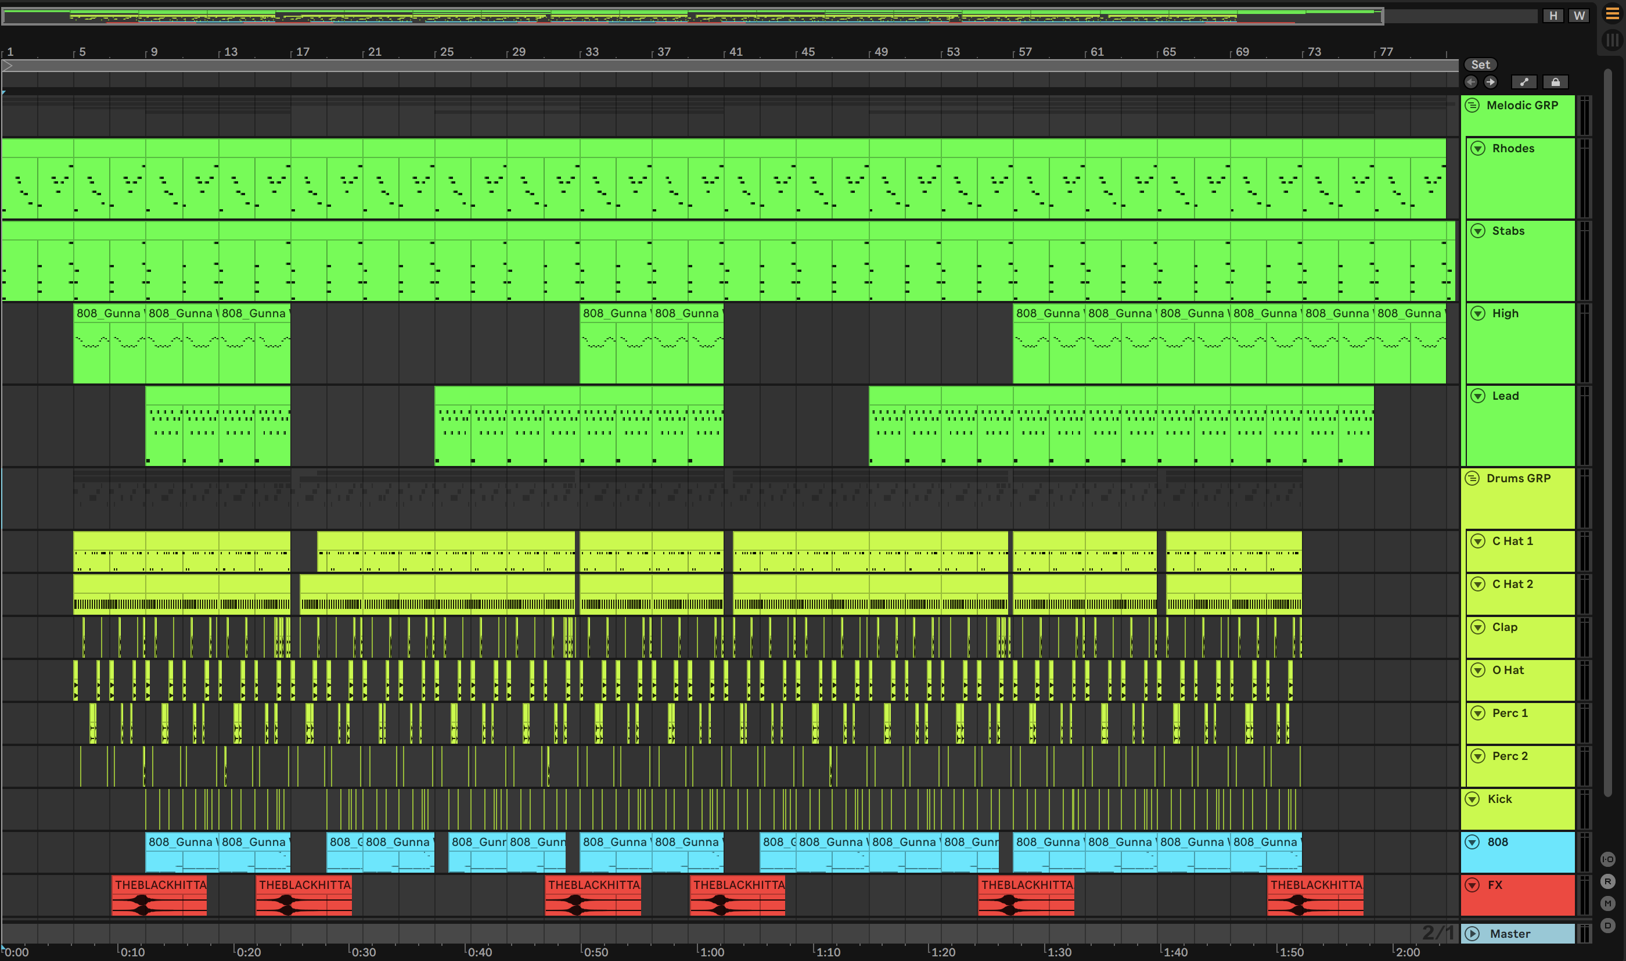
Task: Click the arrangement overview bar at top
Action: tap(692, 16)
